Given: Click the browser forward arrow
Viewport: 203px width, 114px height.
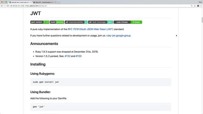Looking at the screenshot, I should 5,6.
